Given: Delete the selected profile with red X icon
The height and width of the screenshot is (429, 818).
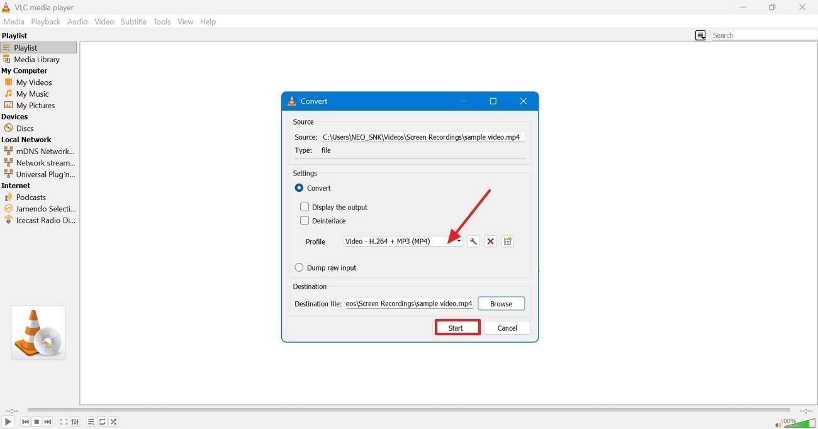Looking at the screenshot, I should (491, 241).
